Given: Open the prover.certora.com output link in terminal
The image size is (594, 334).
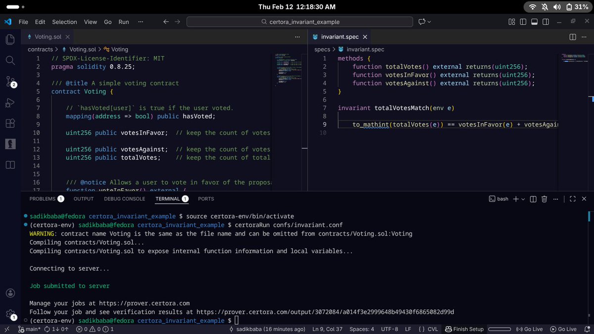Looking at the screenshot, I should pyautogui.click(x=325, y=312).
